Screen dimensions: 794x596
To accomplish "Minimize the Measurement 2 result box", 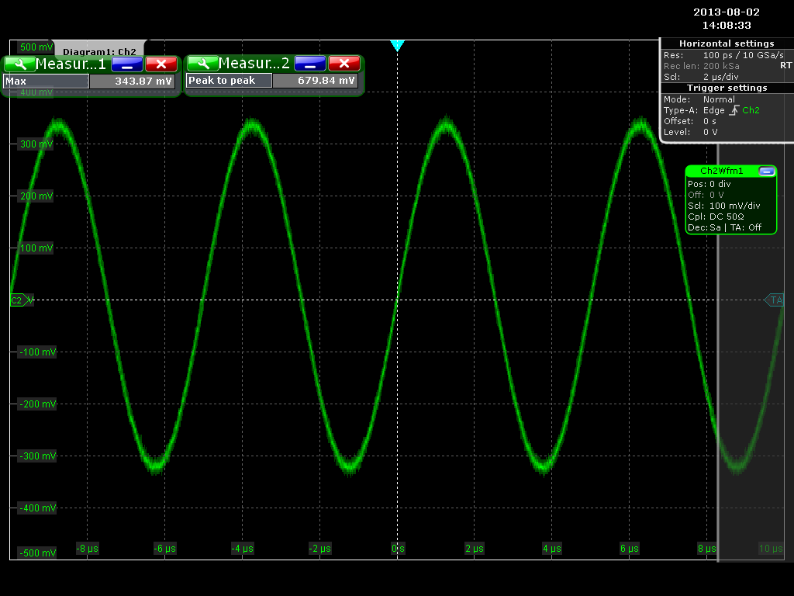I will [x=309, y=64].
